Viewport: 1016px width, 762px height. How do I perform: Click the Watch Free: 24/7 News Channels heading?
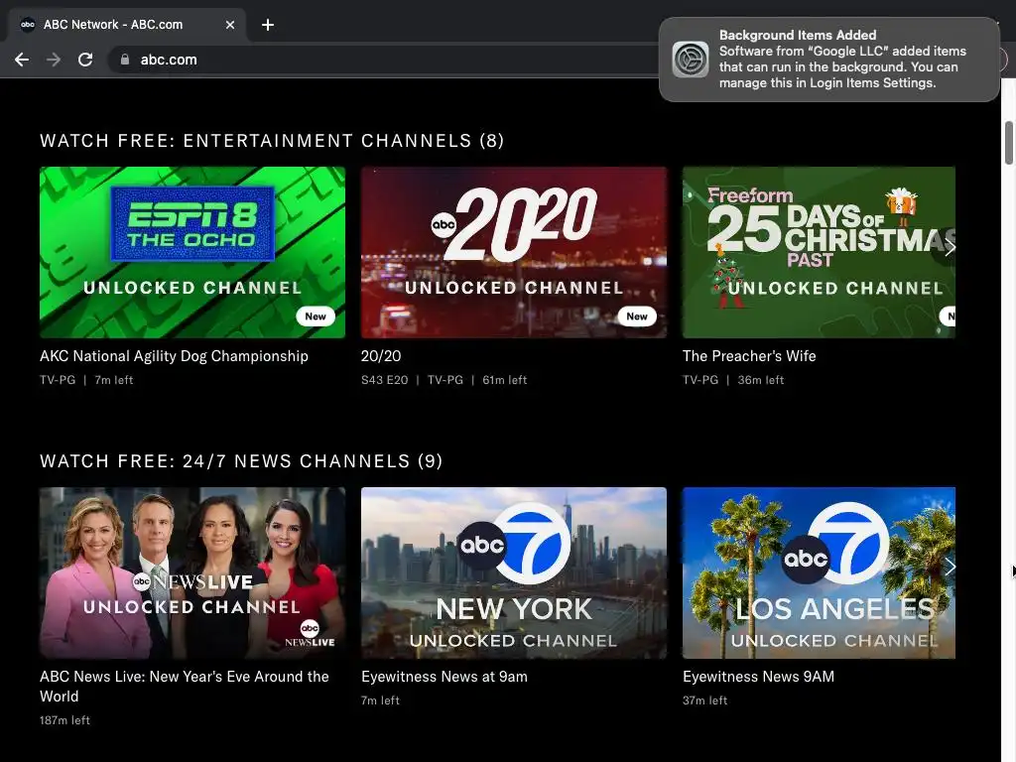click(x=241, y=460)
